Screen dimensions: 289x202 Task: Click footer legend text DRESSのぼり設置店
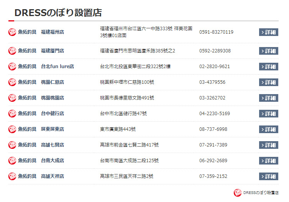tap(261, 192)
